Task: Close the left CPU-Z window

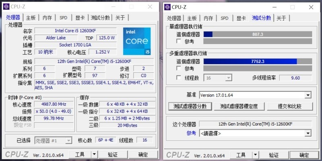Action: [x=150, y=7]
